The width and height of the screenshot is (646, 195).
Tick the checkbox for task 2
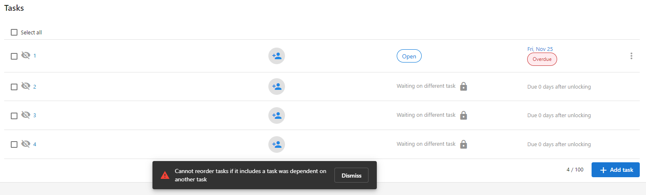point(14,87)
